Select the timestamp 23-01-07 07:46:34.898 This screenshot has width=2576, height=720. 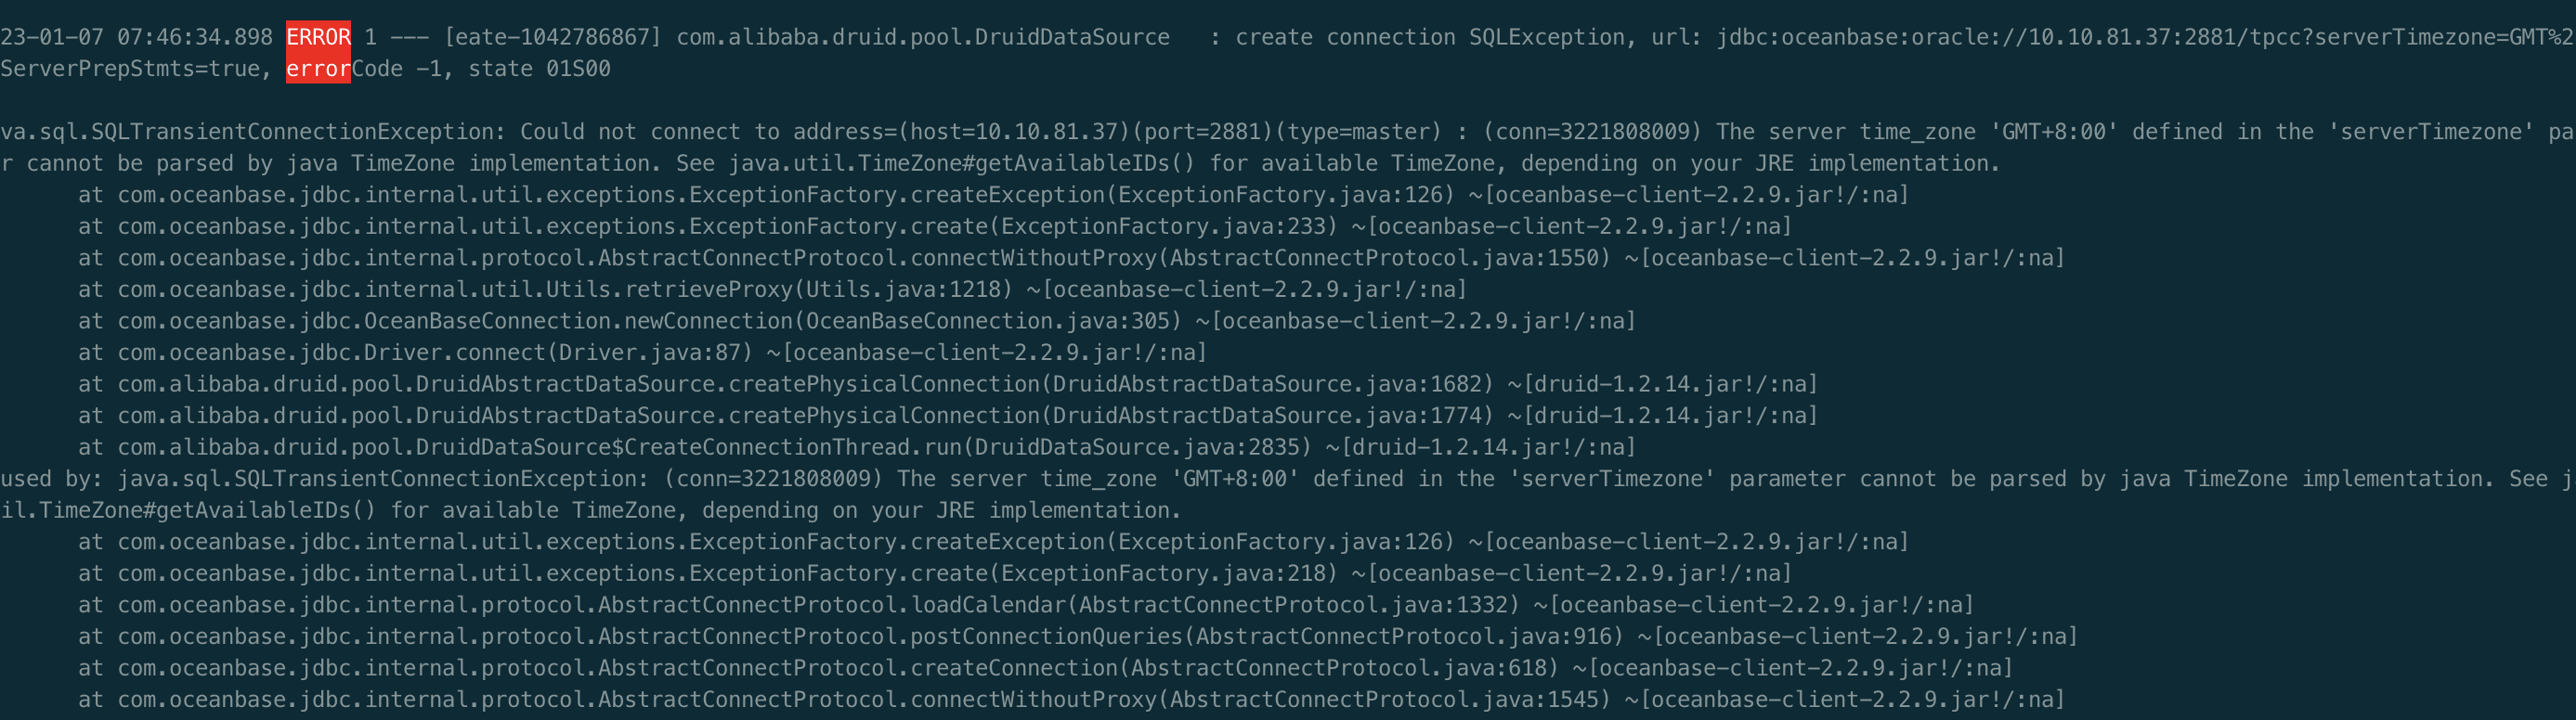136,37
